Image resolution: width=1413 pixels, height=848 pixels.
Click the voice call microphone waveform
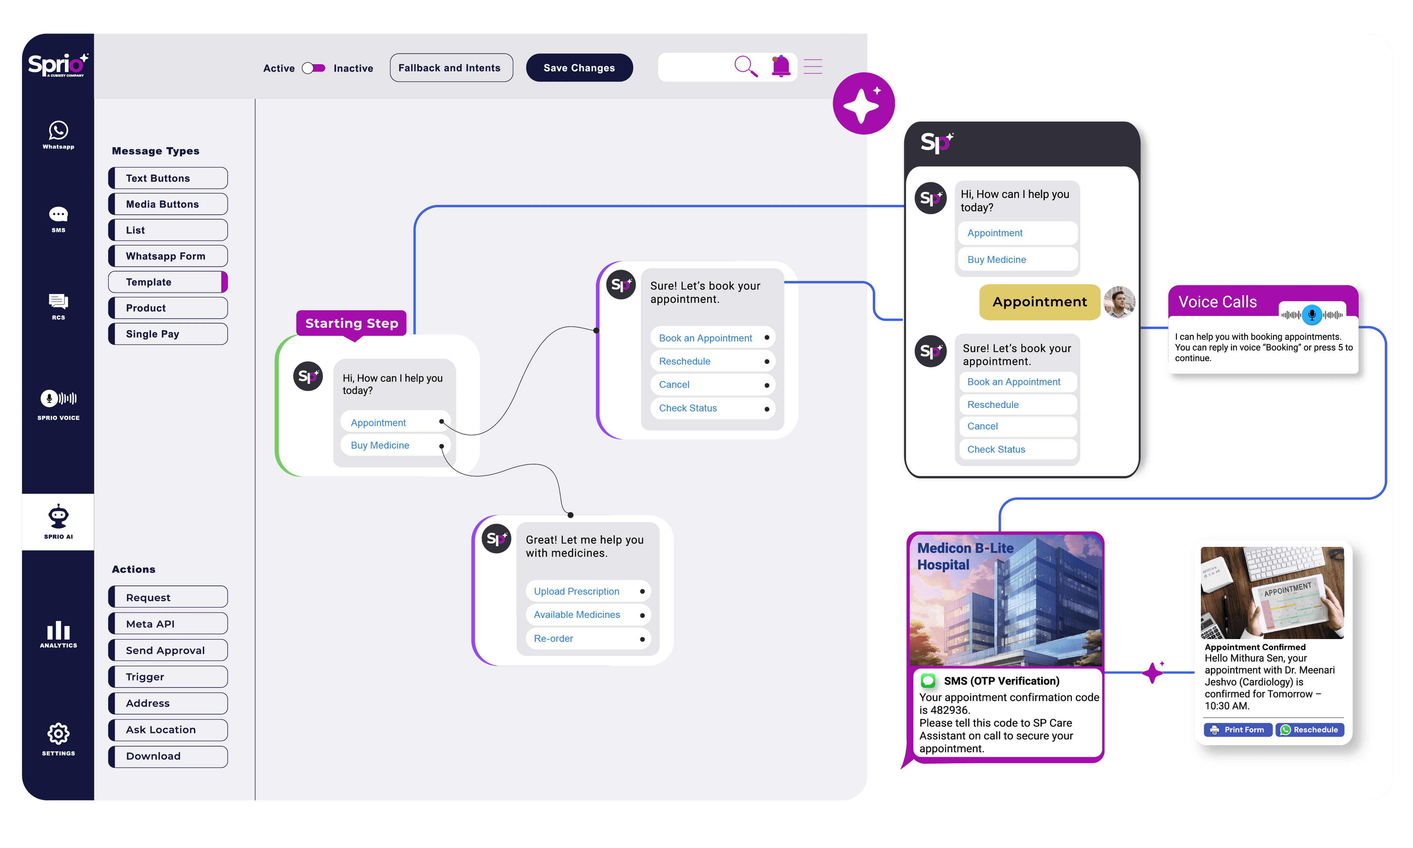click(x=1312, y=314)
